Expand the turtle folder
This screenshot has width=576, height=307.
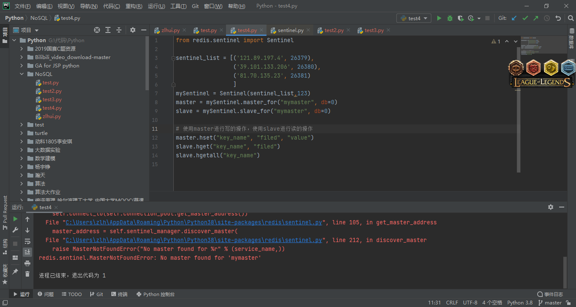tap(22, 133)
